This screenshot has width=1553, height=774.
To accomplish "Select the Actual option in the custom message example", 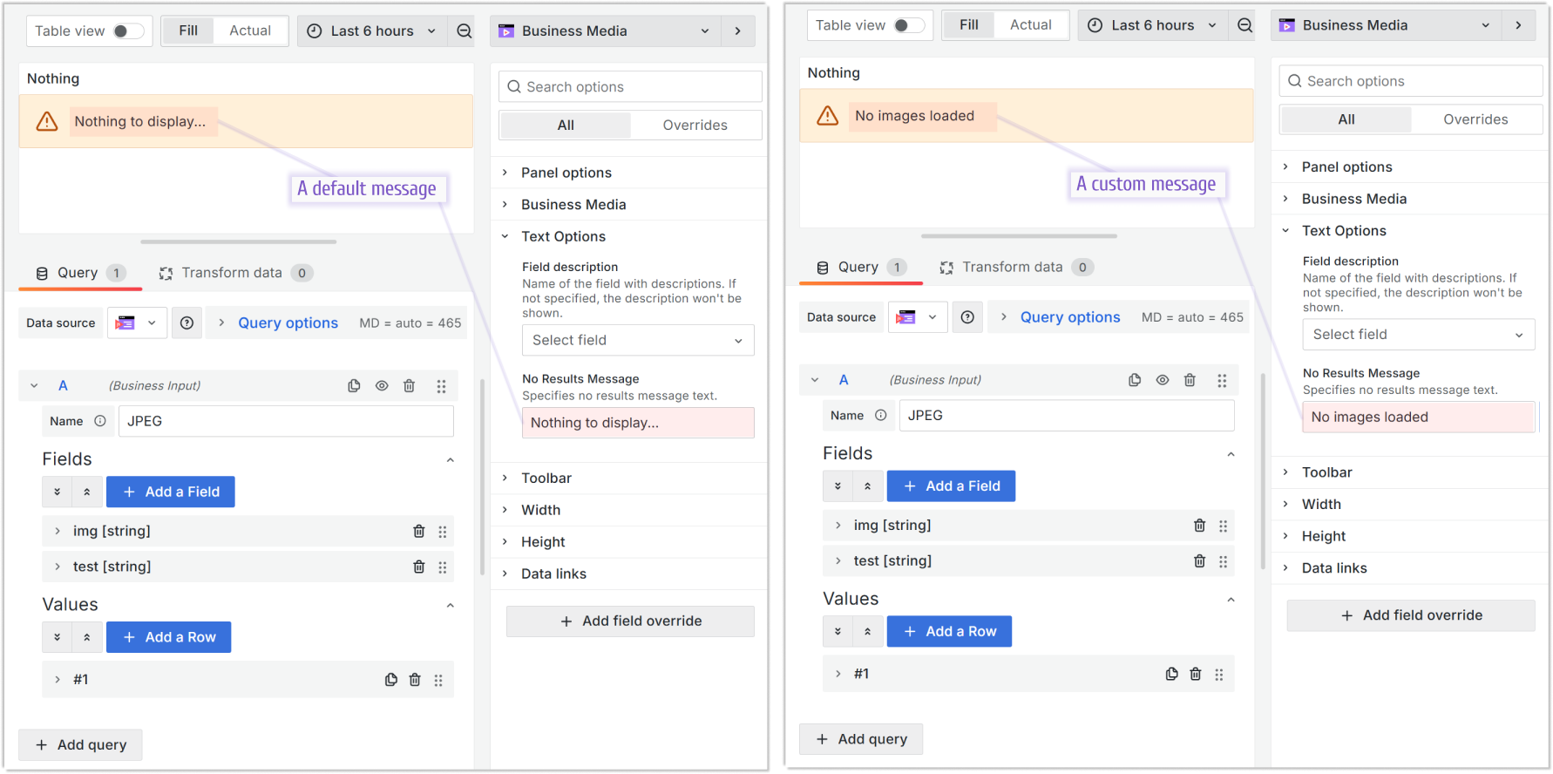I will (1030, 25).
